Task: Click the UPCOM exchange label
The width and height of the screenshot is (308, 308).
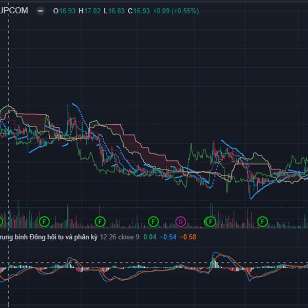Action: point(14,11)
